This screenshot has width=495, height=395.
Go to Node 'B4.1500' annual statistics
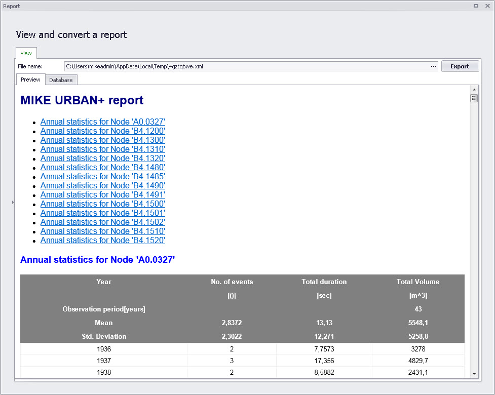pos(103,204)
